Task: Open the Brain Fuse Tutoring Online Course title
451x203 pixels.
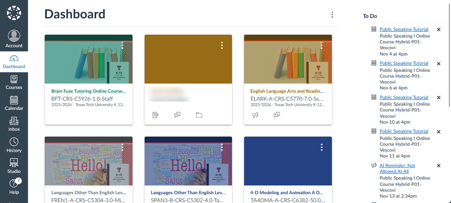Action: coord(89,91)
